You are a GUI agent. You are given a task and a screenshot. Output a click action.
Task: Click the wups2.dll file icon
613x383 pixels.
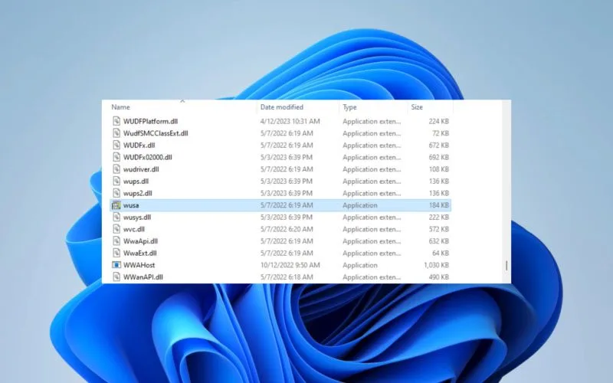(116, 193)
